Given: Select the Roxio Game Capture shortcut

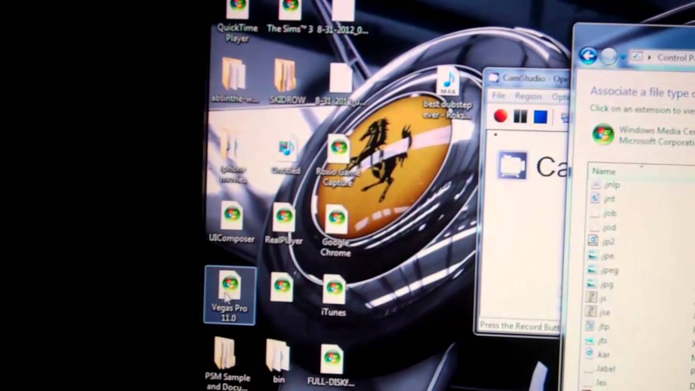Looking at the screenshot, I should 338,161.
